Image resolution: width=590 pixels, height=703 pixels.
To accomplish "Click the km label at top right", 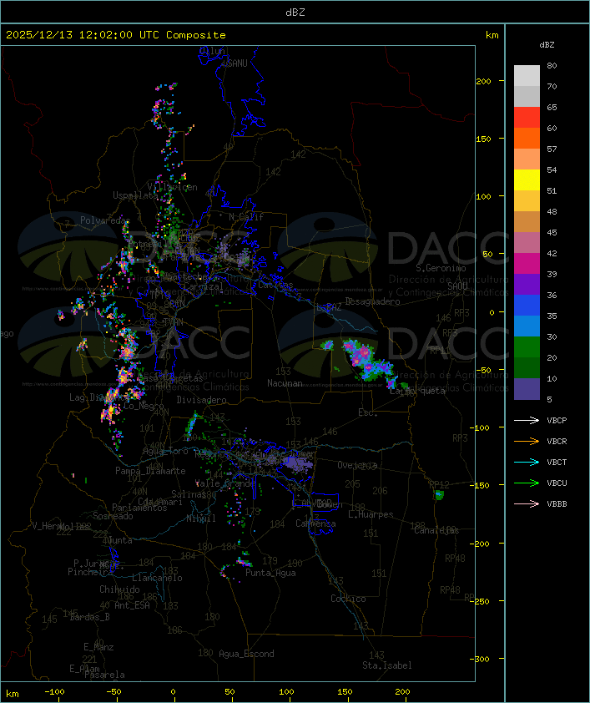I will pyautogui.click(x=492, y=35).
